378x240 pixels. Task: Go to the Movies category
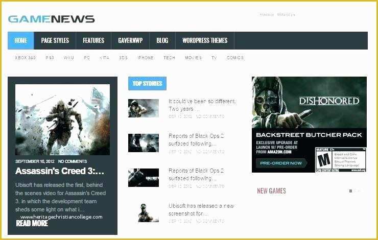(193, 58)
